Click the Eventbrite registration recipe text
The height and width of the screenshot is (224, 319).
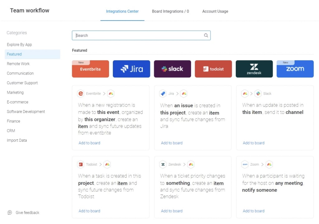pos(111,119)
